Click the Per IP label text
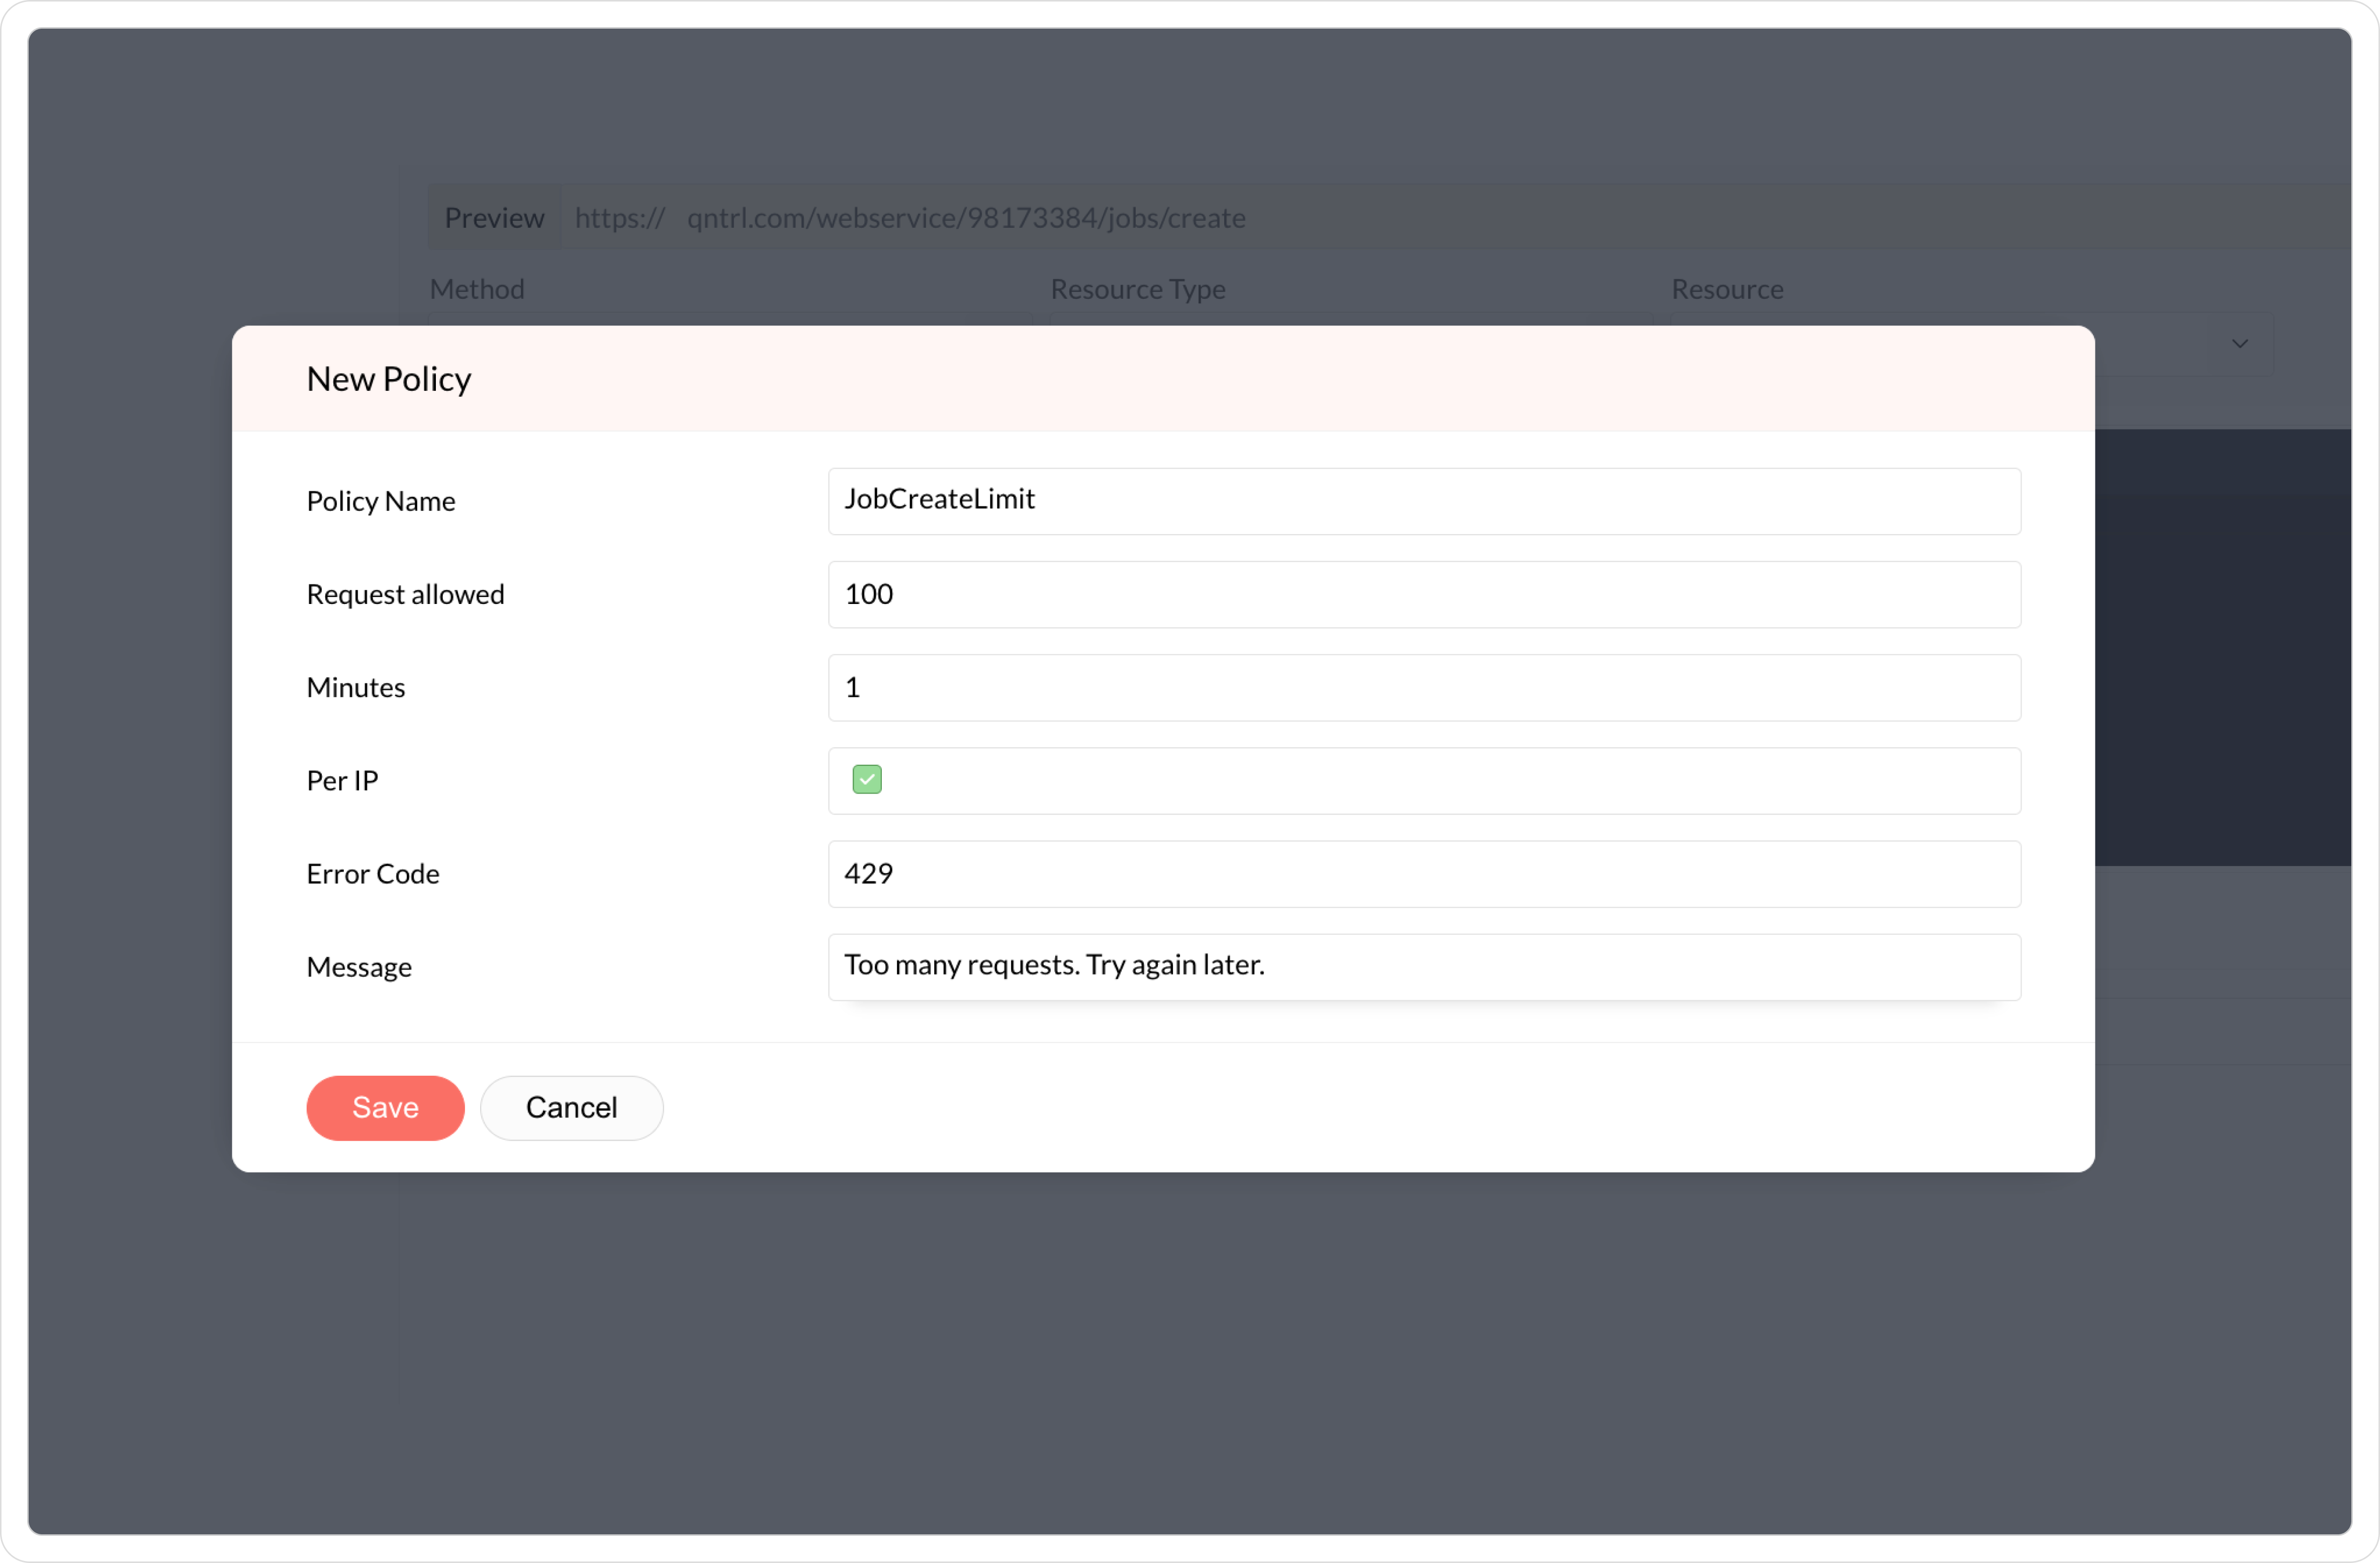 342,780
